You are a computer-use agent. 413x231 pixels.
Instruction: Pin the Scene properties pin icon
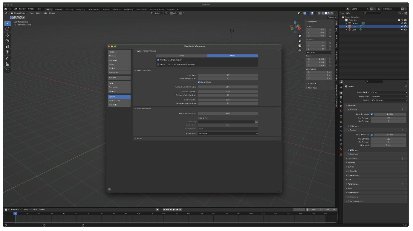[406, 86]
